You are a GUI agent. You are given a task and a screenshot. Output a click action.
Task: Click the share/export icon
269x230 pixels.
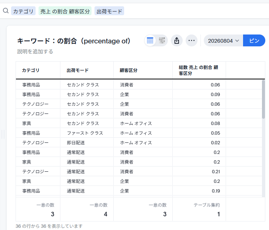click(177, 40)
